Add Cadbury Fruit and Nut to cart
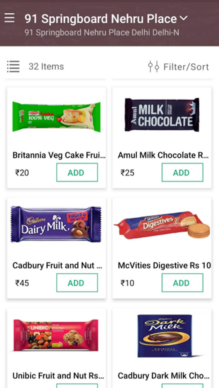The height and width of the screenshot is (388, 219). click(77, 283)
